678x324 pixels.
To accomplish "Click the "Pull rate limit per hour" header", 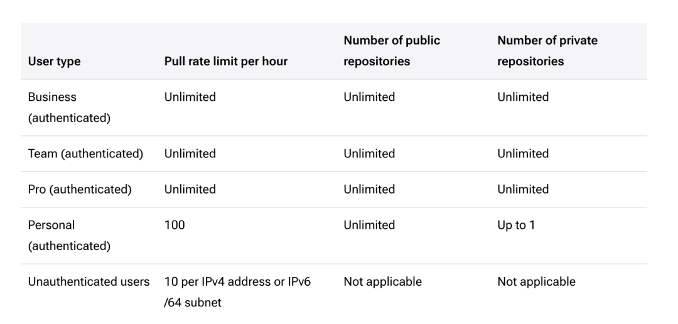I will 226,61.
